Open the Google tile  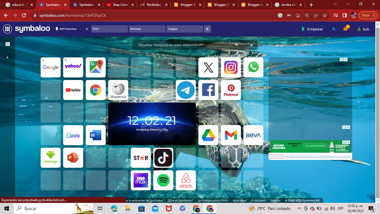tap(51, 67)
